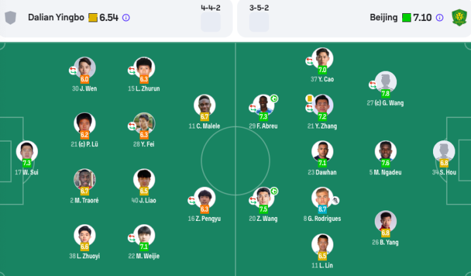Open goalkeeper W. Sui player photo
The height and width of the screenshot is (276, 471).
(x=27, y=151)
